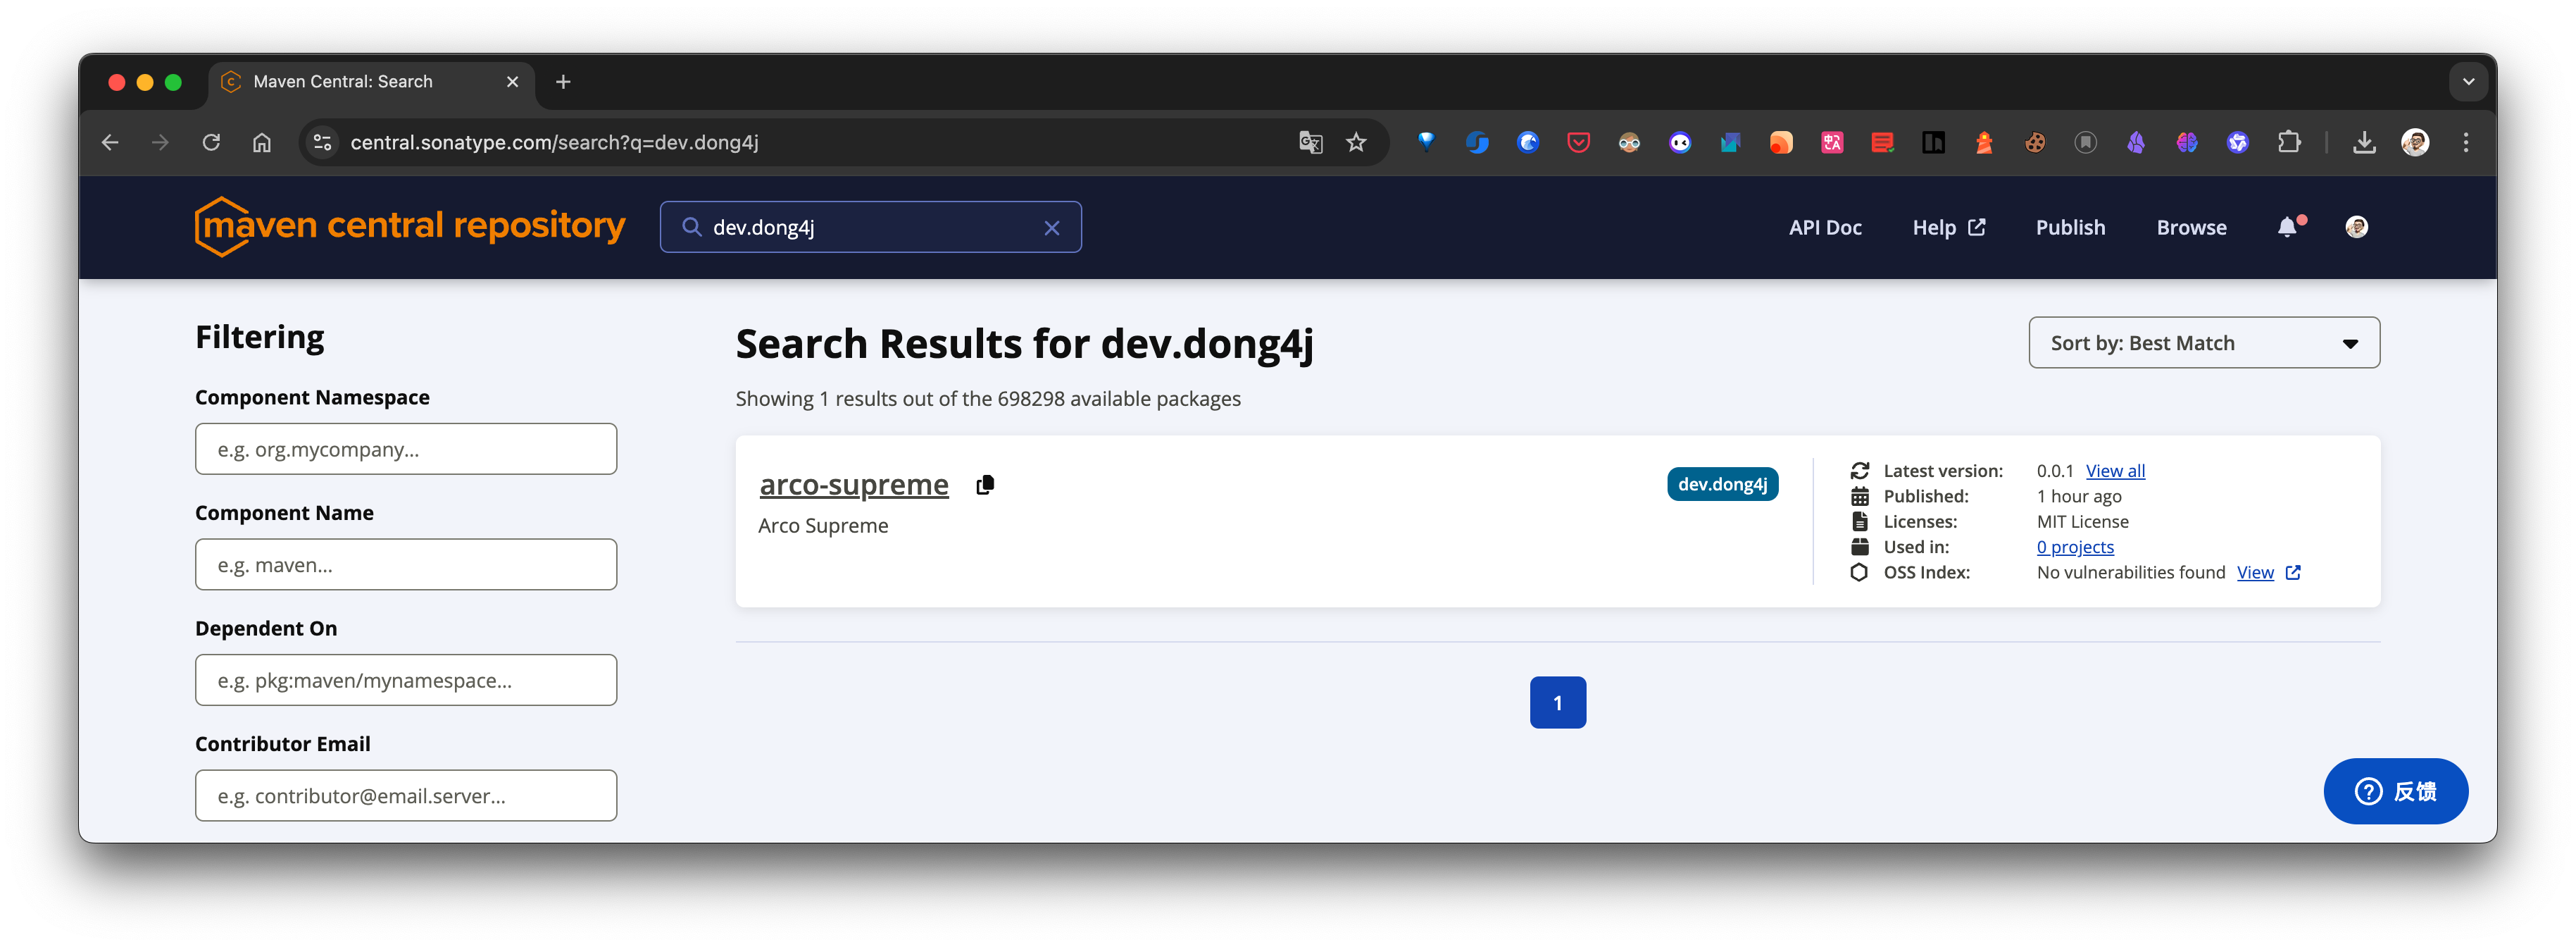Screen dimensions: 2576x947
Task: Select the Maven Central: Search browser tab
Action: coord(370,82)
